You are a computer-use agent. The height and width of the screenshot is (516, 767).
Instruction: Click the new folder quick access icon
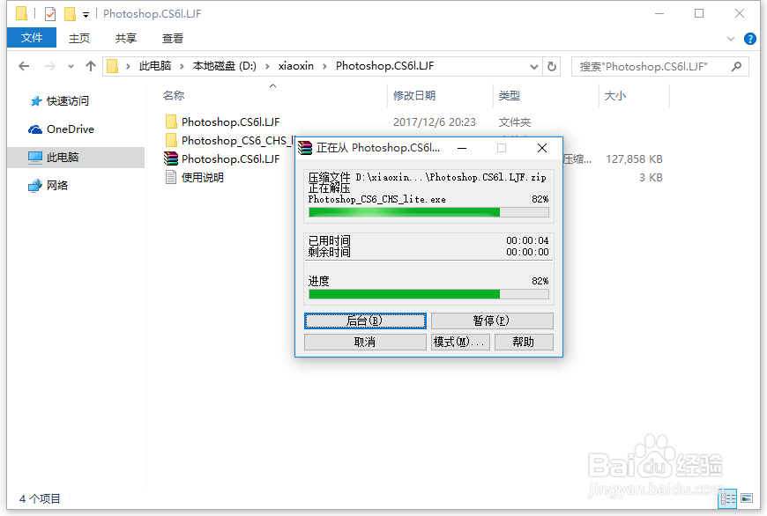pyautogui.click(x=70, y=14)
